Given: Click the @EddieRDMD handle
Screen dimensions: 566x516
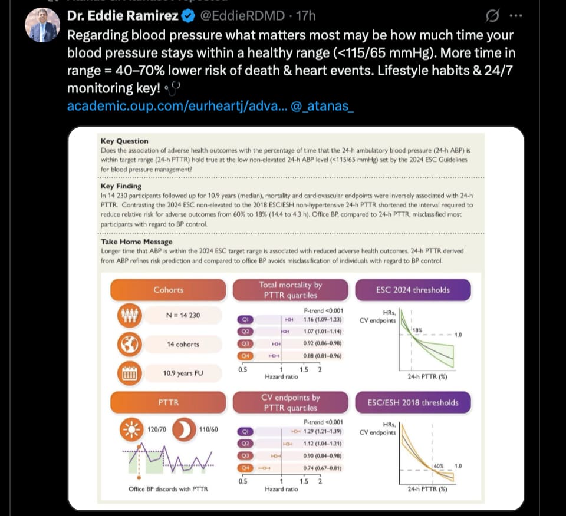Looking at the screenshot, I should tap(242, 16).
